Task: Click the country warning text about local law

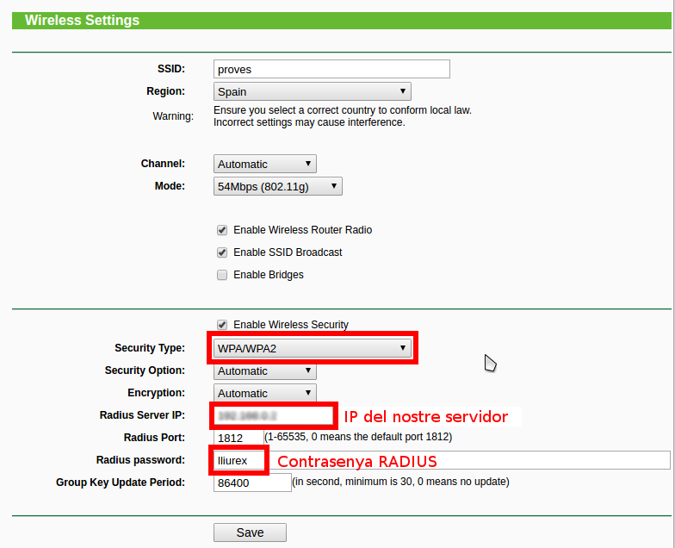Action: click(x=342, y=116)
